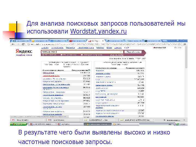Click the Яндекс logo

(24, 51)
